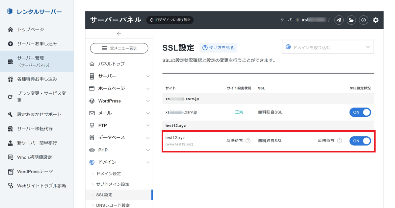Image resolution: width=395 pixels, height=208 pixels.
Task: Click the 使い方を見る help link
Action: click(218, 48)
